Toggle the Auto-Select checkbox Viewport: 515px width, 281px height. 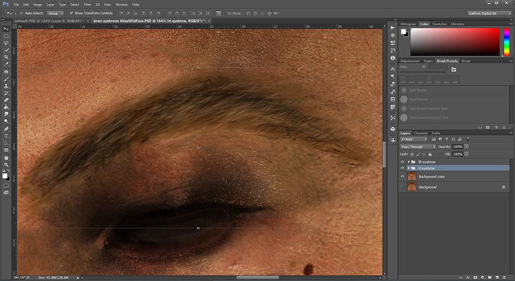pyautogui.click(x=21, y=13)
